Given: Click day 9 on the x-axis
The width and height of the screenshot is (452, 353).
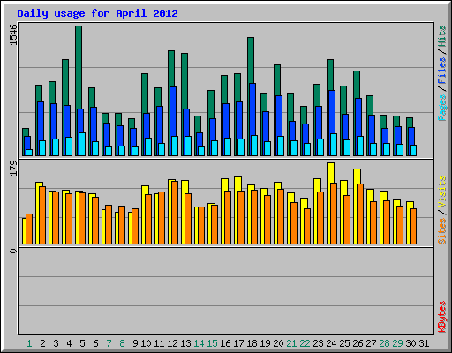Looking at the screenshot, I should [135, 343].
